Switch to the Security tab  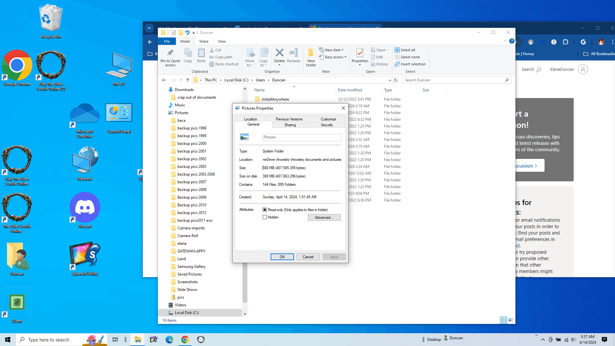click(x=327, y=125)
